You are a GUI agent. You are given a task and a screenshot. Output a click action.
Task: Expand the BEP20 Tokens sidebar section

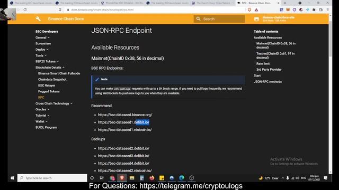coord(47,61)
